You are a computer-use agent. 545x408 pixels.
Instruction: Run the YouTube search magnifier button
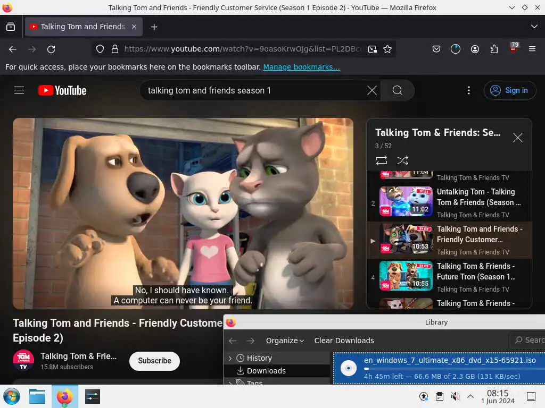point(397,90)
